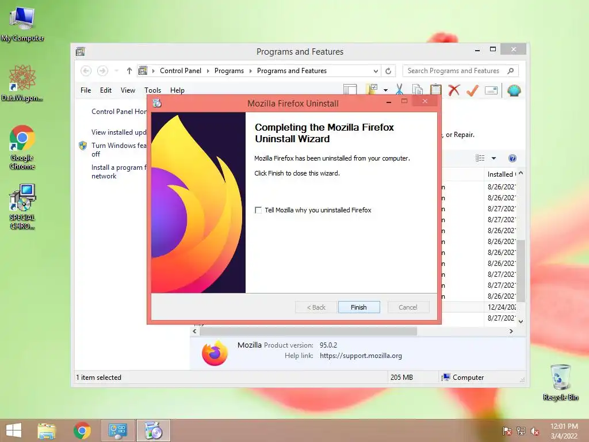Click the vertical scrollbar up arrow
The height and width of the screenshot is (442, 589).
tap(521, 173)
